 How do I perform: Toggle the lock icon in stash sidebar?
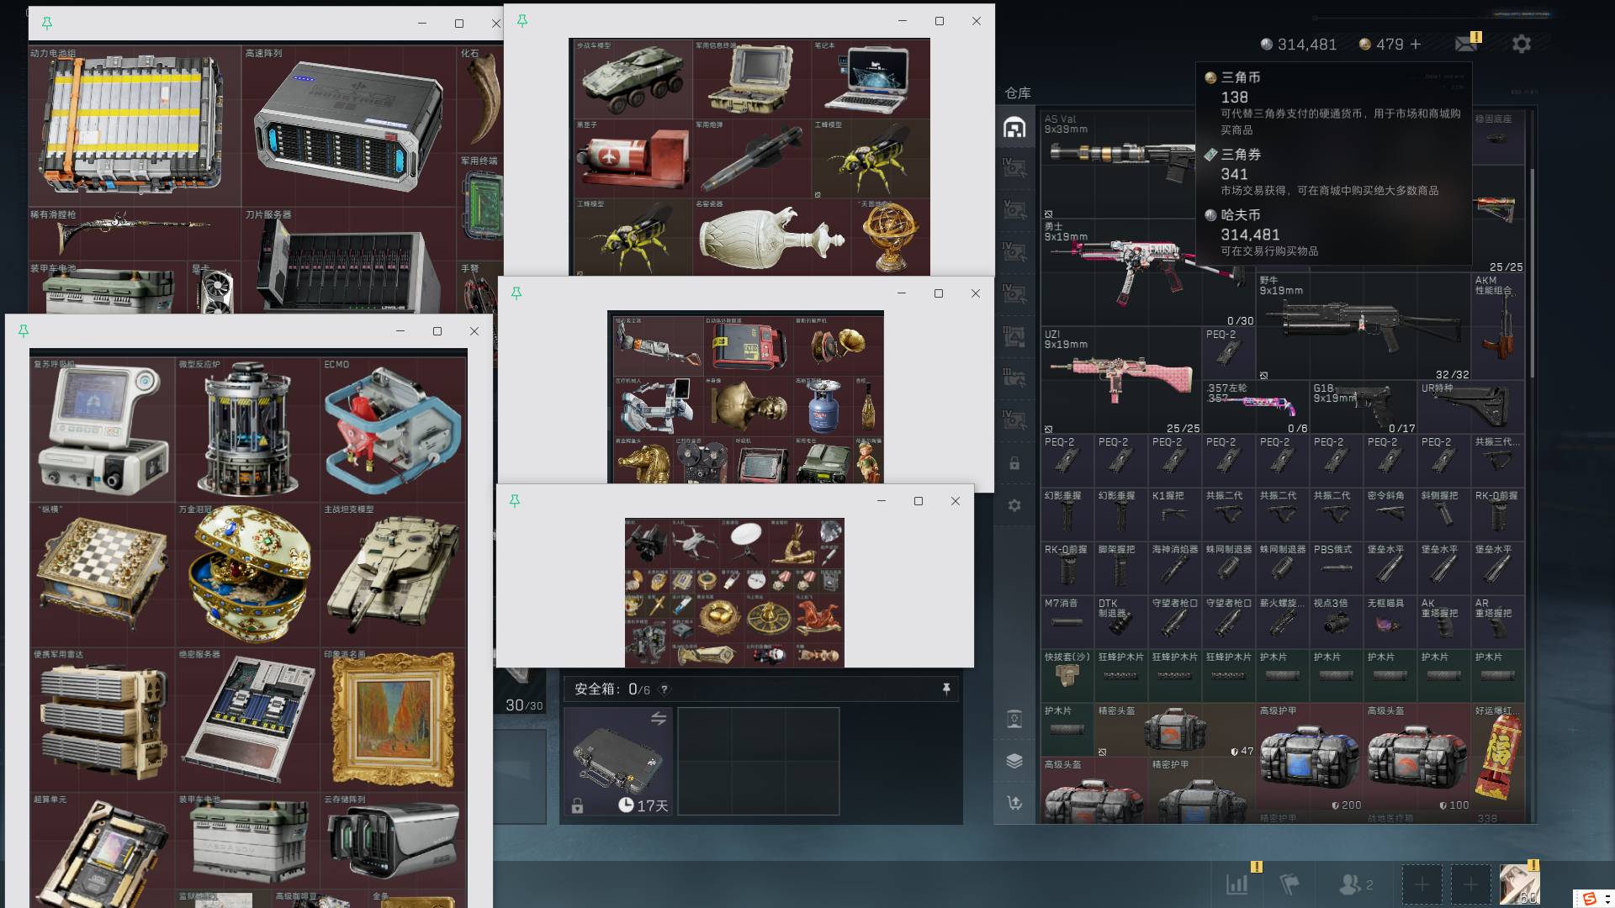point(1014,463)
